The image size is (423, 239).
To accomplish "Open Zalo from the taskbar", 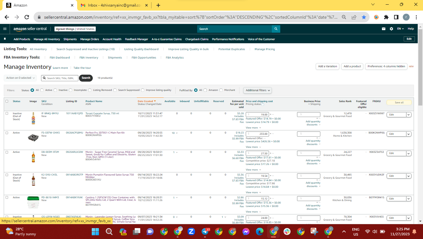I will [x=191, y=232].
